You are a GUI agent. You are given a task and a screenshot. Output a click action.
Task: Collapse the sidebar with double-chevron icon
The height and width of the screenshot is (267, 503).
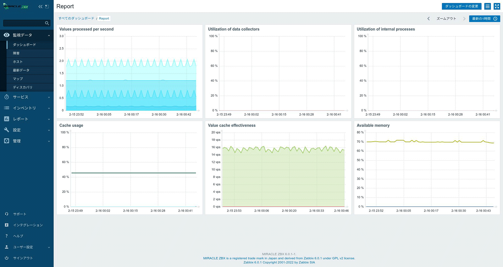(x=40, y=7)
